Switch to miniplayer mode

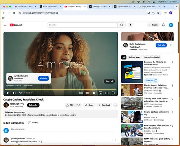pyautogui.click(x=100, y=93)
